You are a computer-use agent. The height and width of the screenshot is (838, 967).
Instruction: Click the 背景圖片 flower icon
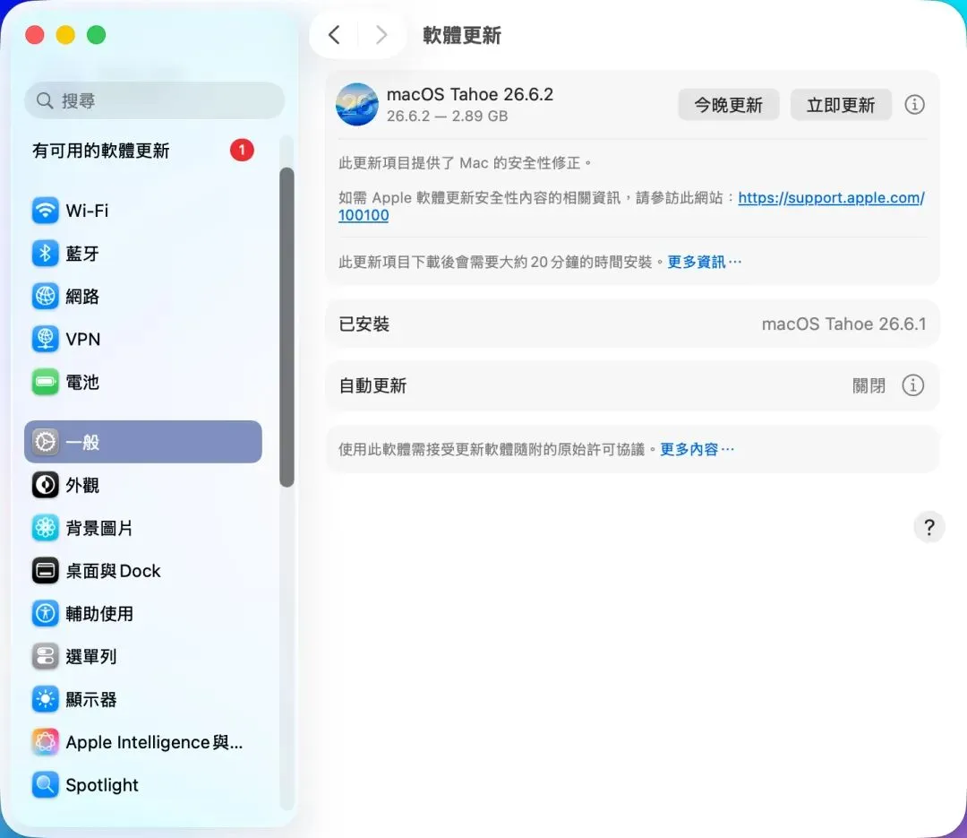(45, 528)
